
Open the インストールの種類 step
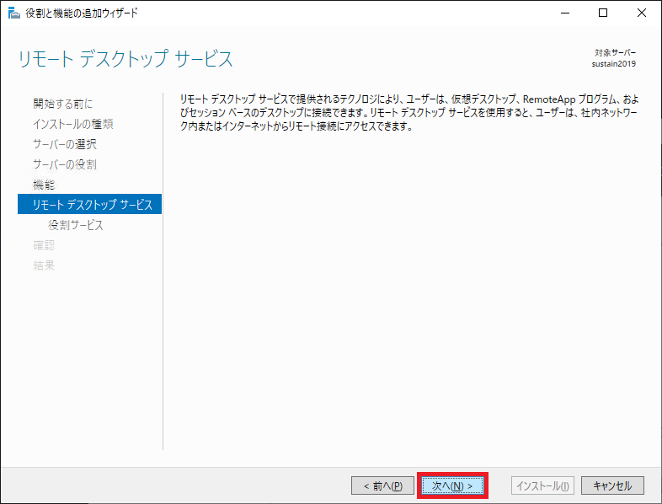click(x=73, y=124)
